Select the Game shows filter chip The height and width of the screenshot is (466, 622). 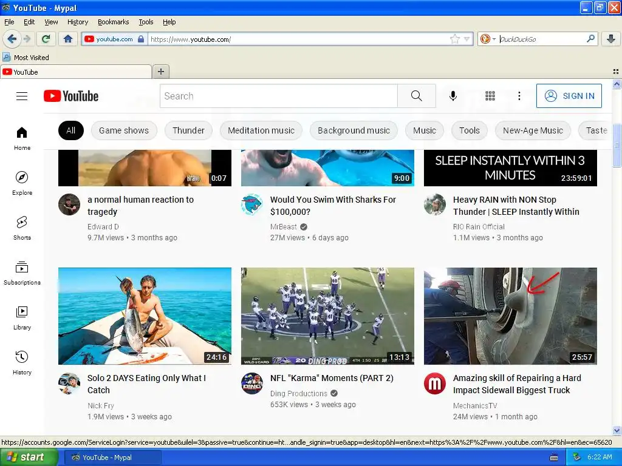[x=124, y=130]
